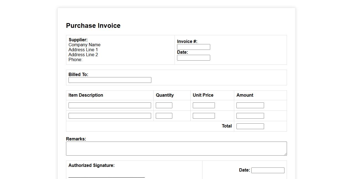
Task: Select the first row Amount field
Action: 250,105
